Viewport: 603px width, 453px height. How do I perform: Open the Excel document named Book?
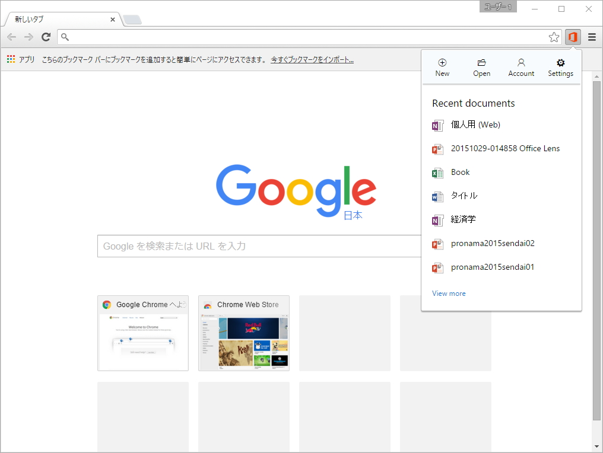tap(460, 172)
